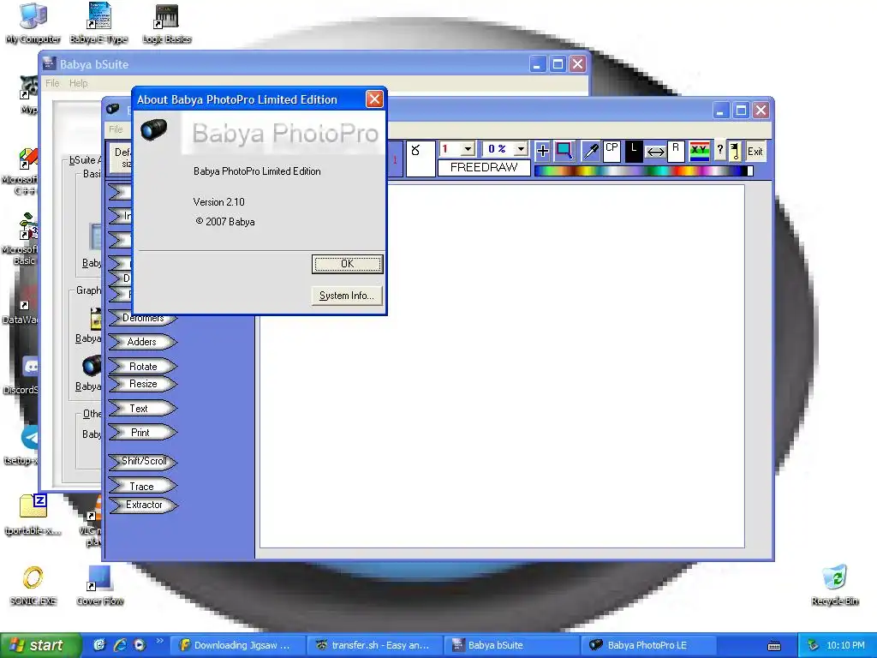Screen dimensions: 877x658
Task: Click the CP button in toolbar
Action: click(612, 151)
